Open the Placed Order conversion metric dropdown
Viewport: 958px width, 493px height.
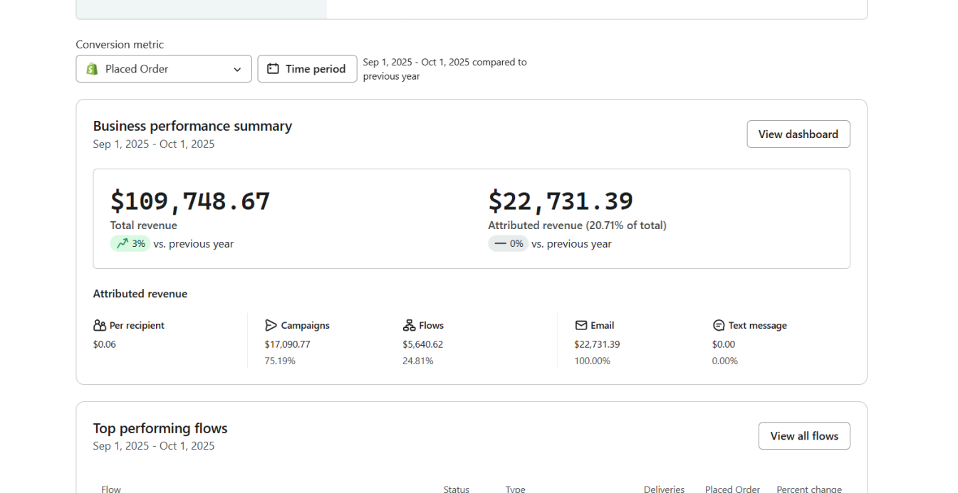[164, 69]
